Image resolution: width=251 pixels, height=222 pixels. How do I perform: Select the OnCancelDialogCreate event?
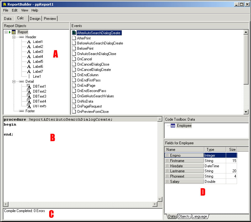(x=94, y=70)
